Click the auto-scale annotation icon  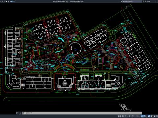tap(152, 116)
